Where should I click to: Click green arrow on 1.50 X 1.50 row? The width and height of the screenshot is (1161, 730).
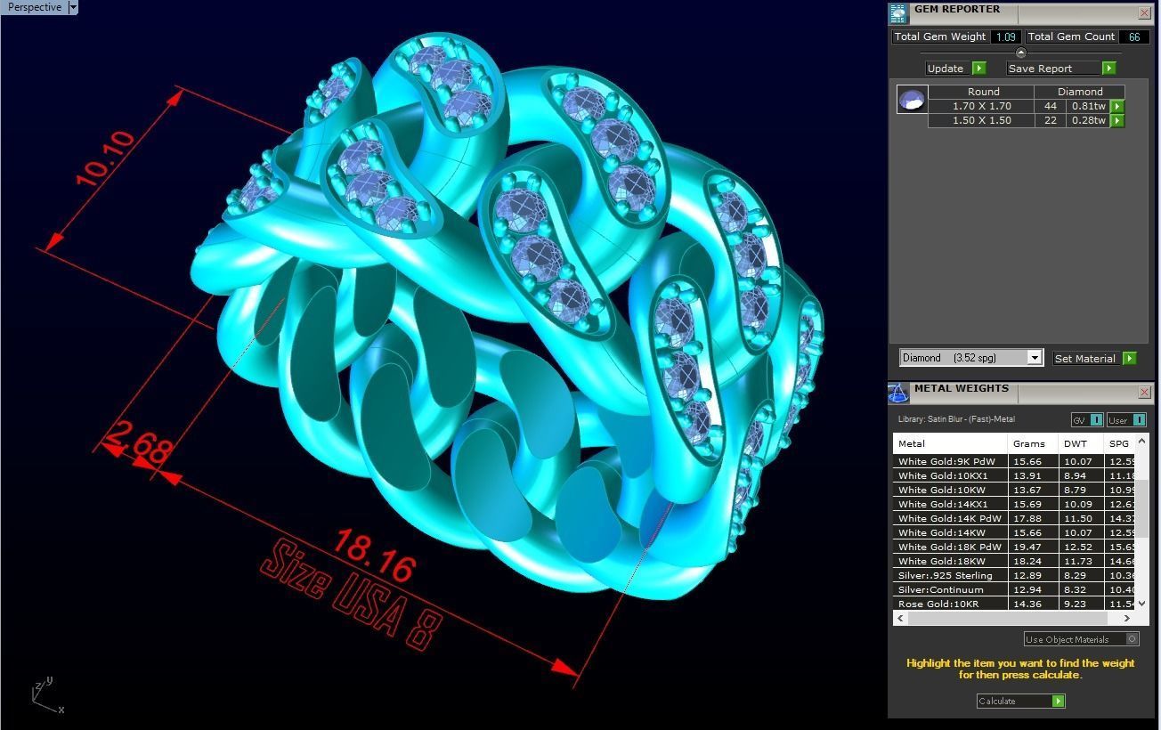click(1117, 120)
